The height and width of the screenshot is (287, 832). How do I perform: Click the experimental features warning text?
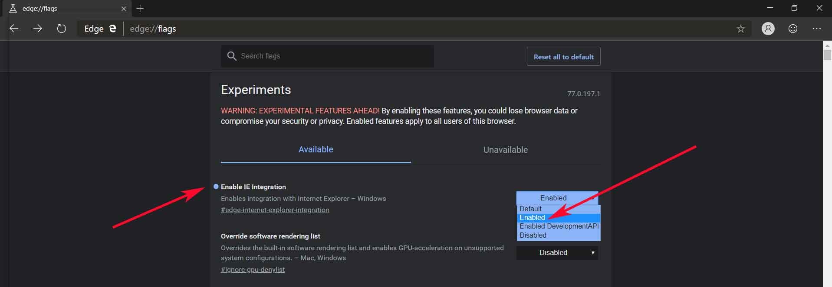pos(399,116)
